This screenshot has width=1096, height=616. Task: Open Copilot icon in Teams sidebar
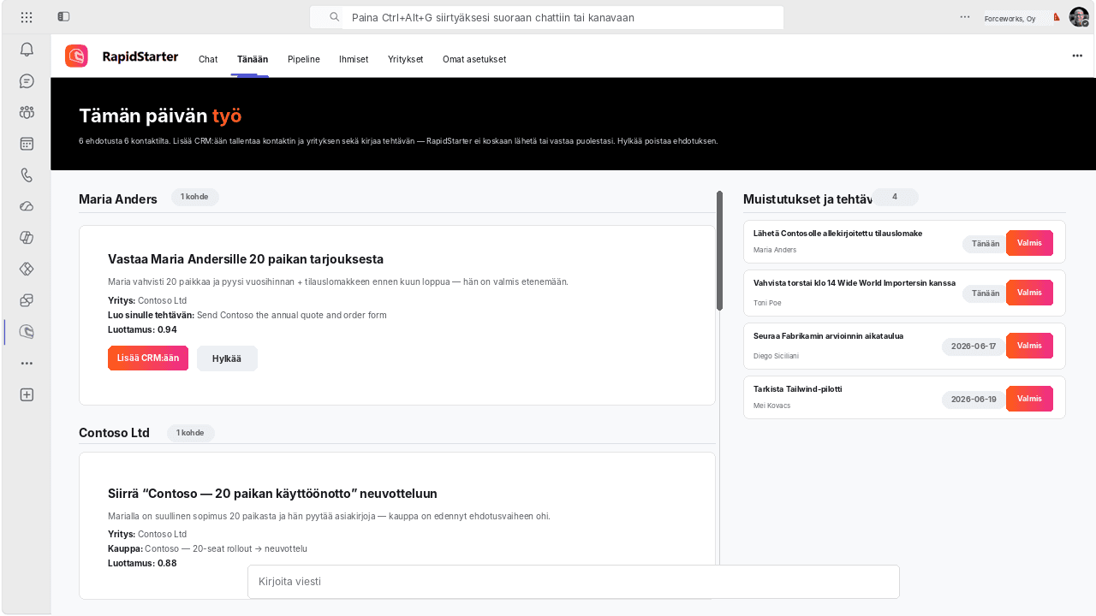pos(27,238)
